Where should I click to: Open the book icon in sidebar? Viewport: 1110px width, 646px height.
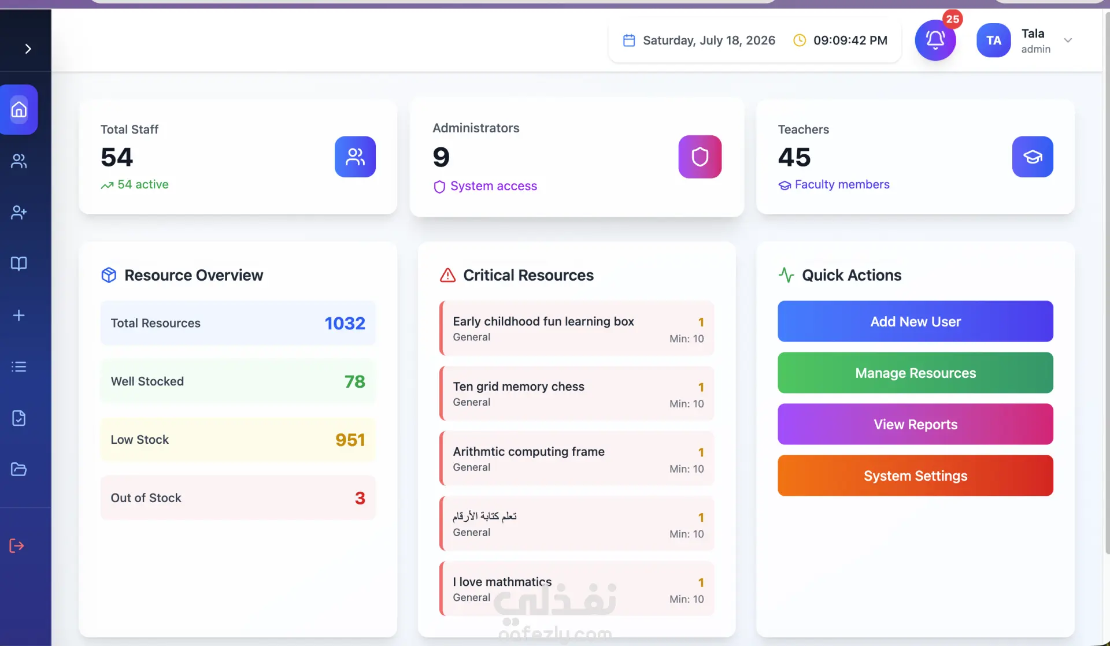pyautogui.click(x=19, y=263)
